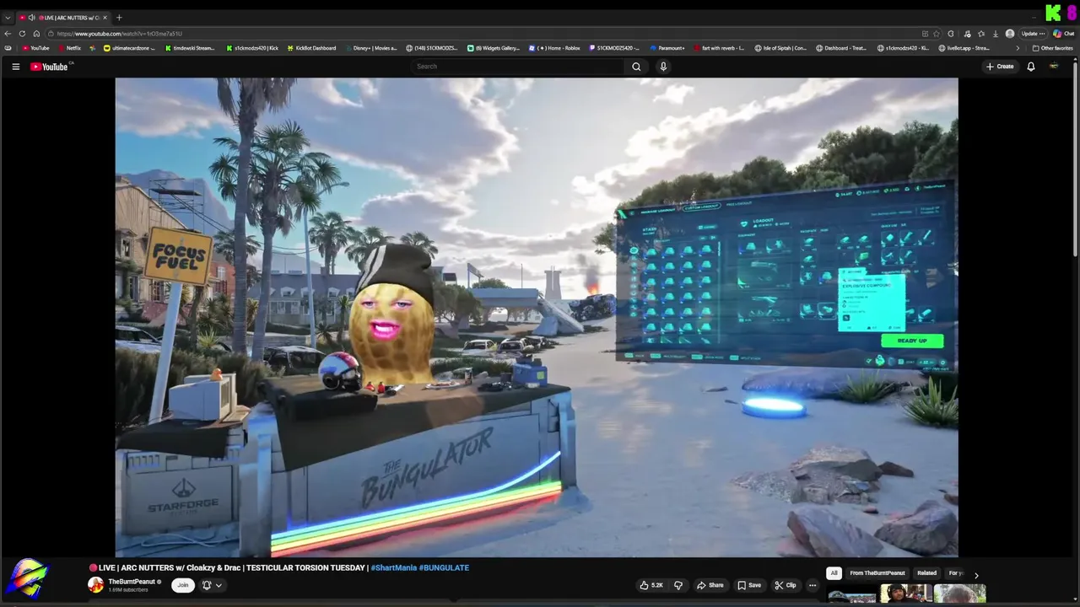Open more actions ellipsis under video

[x=813, y=585]
